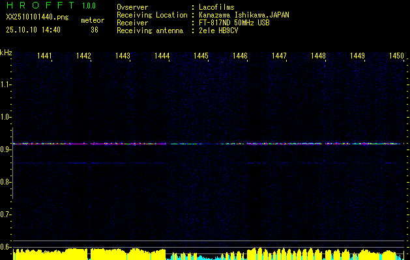Click the 1441 time marker
This screenshot has height=260, width=410.
[45, 57]
